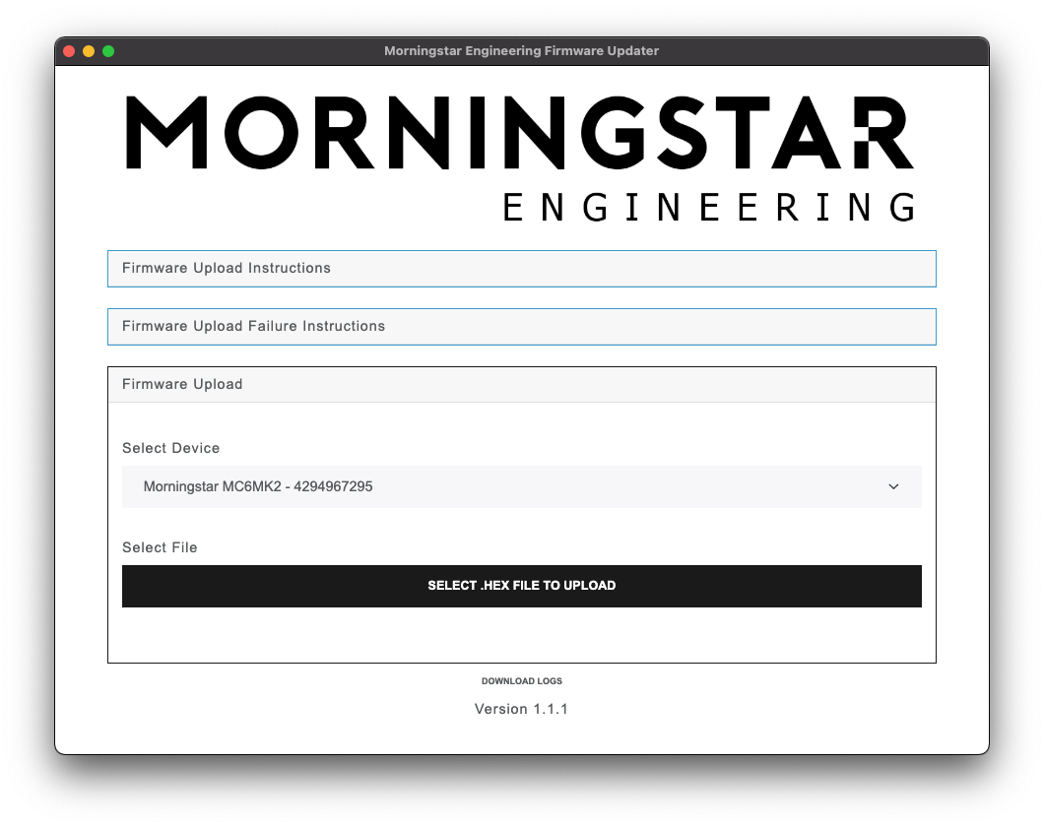Image resolution: width=1044 pixels, height=827 pixels.
Task: Maximize window using green button
Action: (x=108, y=51)
